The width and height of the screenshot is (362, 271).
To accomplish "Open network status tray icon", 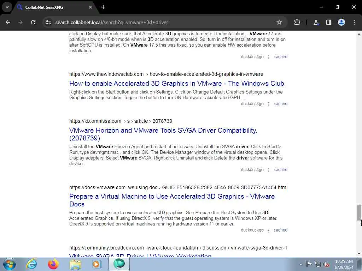I will click(x=318, y=264).
